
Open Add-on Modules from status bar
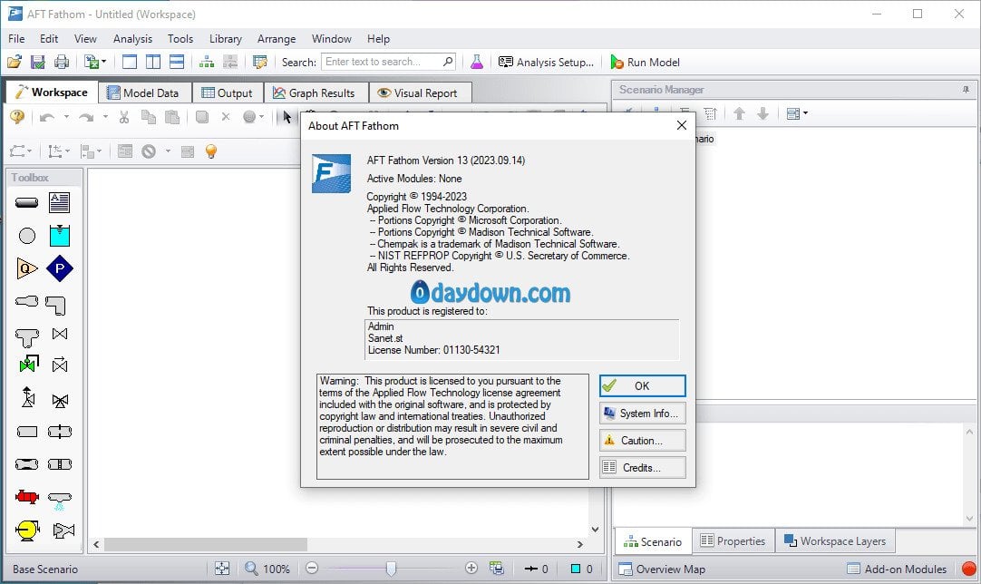click(897, 569)
